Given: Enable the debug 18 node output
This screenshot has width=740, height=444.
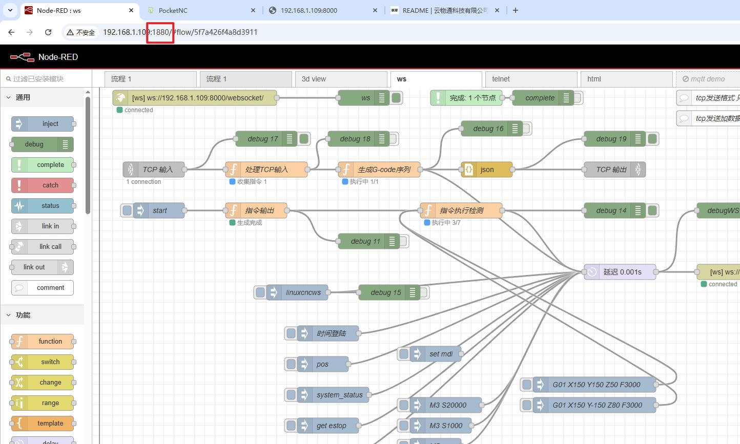Looking at the screenshot, I should (x=393, y=139).
